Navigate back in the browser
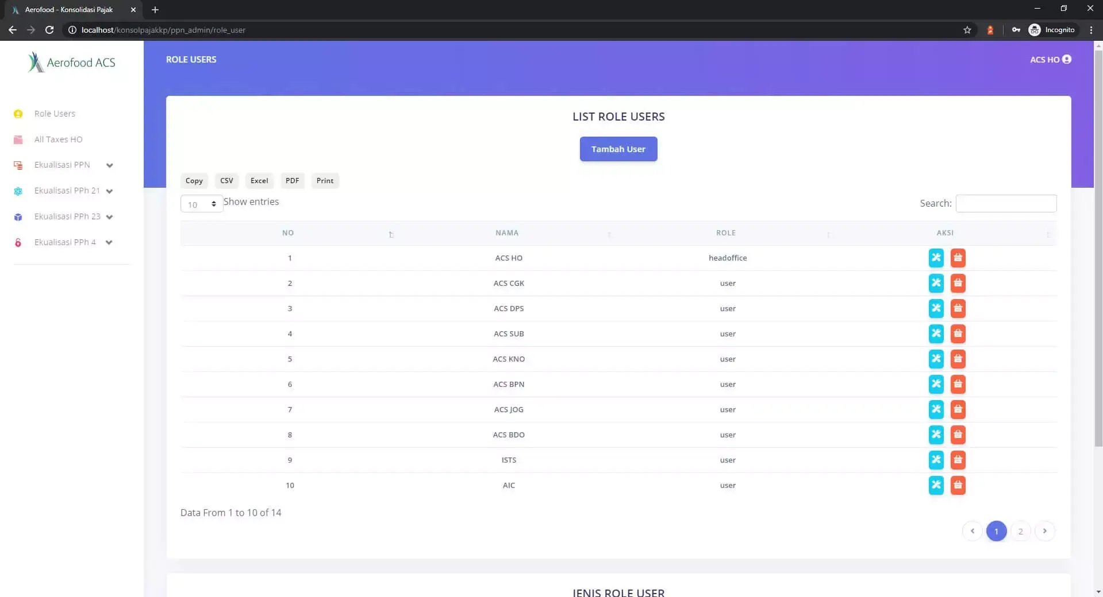Viewport: 1103px width, 597px height. coord(13,30)
